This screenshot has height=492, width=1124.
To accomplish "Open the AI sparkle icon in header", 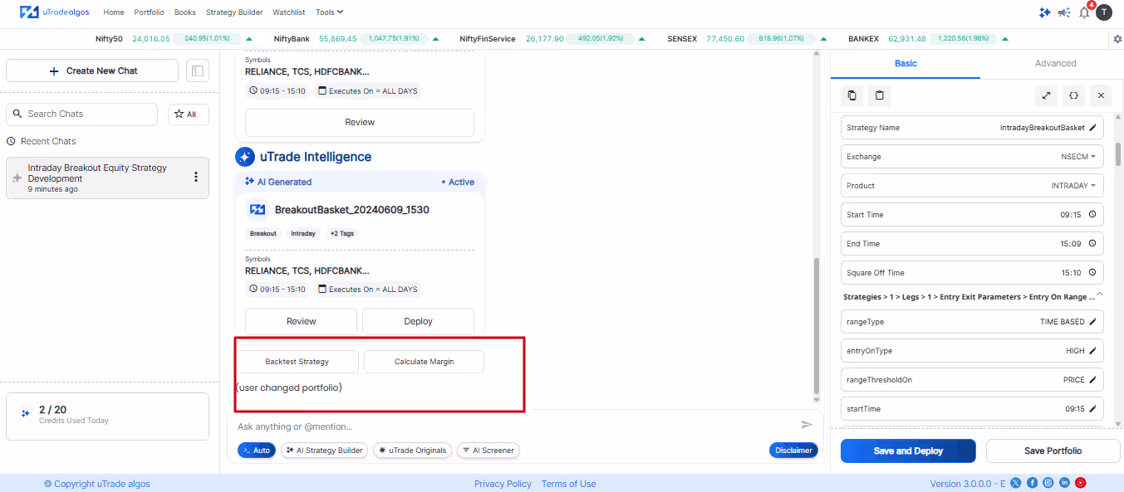I will (1045, 12).
